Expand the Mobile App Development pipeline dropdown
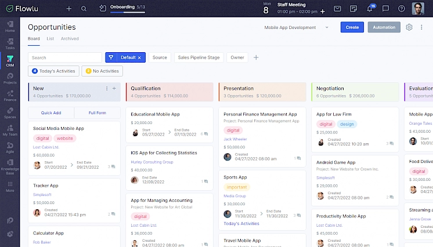 coord(297,27)
